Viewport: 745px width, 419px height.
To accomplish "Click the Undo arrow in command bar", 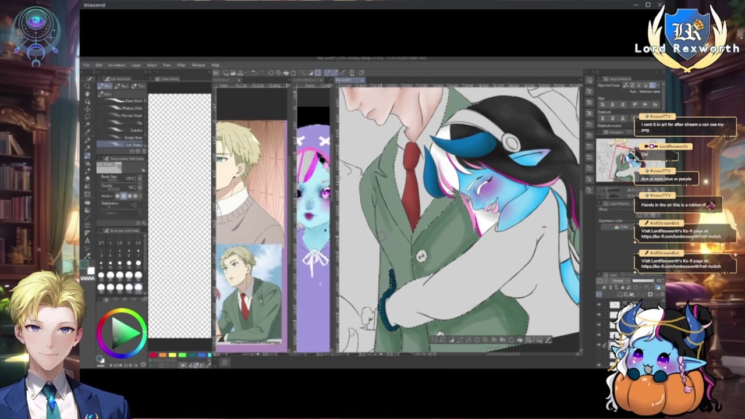I will pos(254,73).
